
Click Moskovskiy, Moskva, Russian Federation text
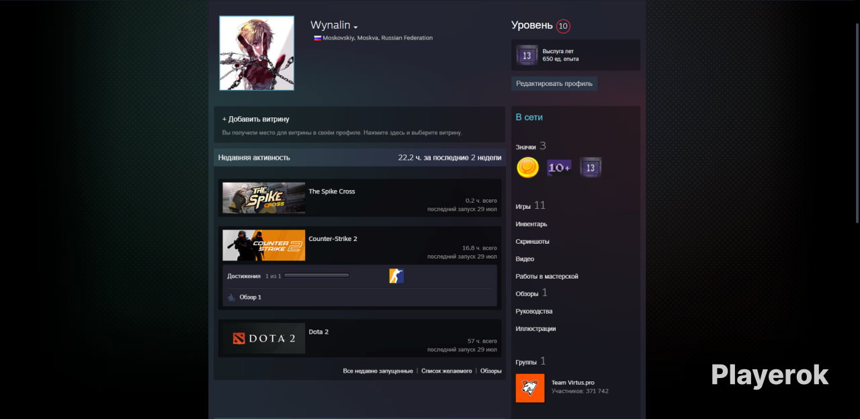378,38
